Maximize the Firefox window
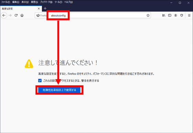 (180, 3)
